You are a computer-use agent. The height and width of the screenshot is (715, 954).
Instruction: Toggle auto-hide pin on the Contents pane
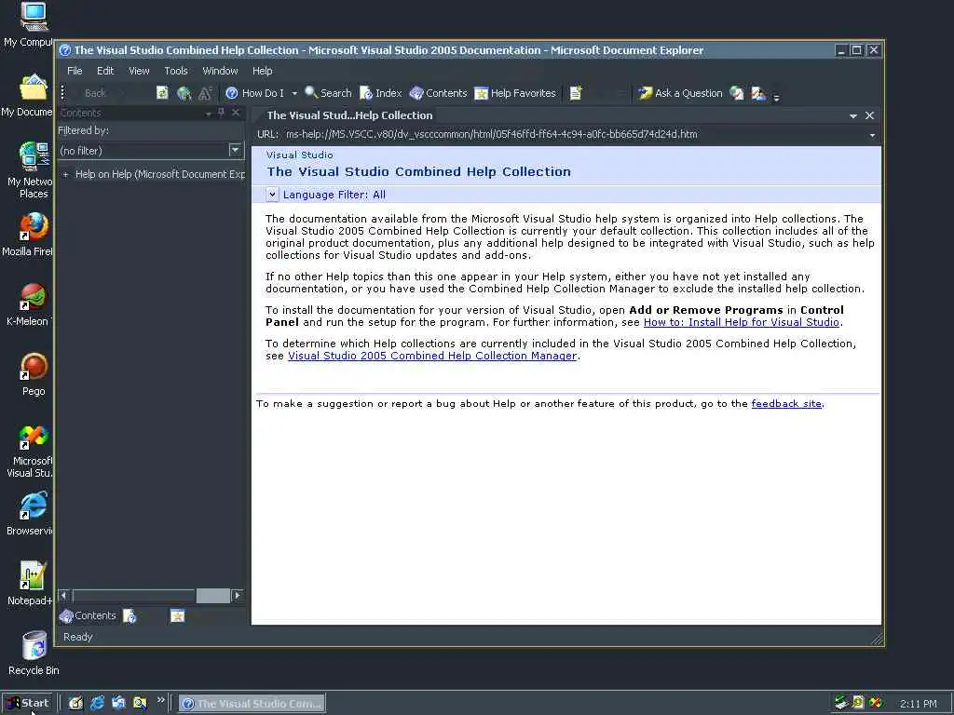(222, 113)
